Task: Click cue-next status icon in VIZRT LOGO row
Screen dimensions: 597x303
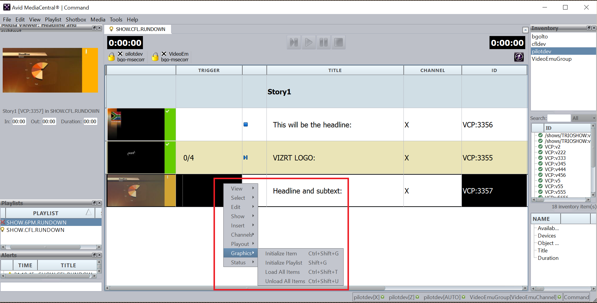Action: point(246,157)
